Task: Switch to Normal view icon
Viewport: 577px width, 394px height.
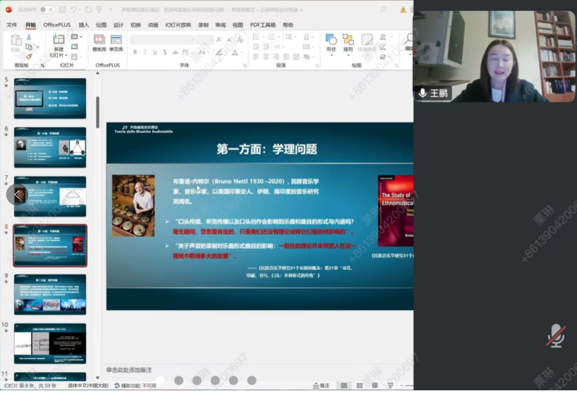Action: pyautogui.click(x=344, y=385)
